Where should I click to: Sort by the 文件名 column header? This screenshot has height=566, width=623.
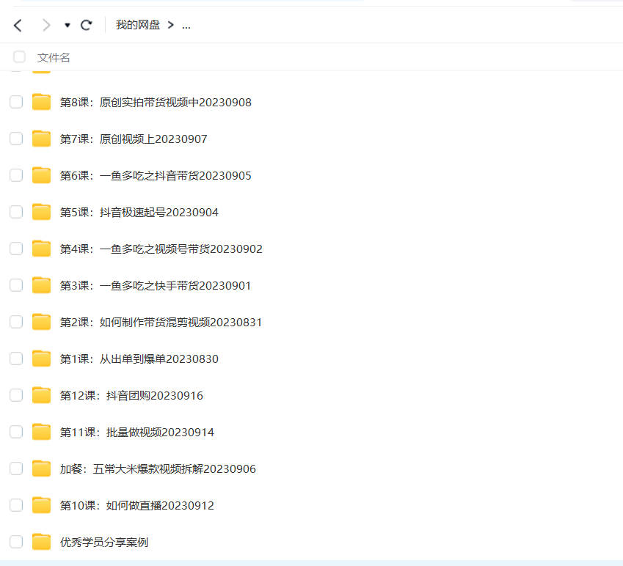54,57
